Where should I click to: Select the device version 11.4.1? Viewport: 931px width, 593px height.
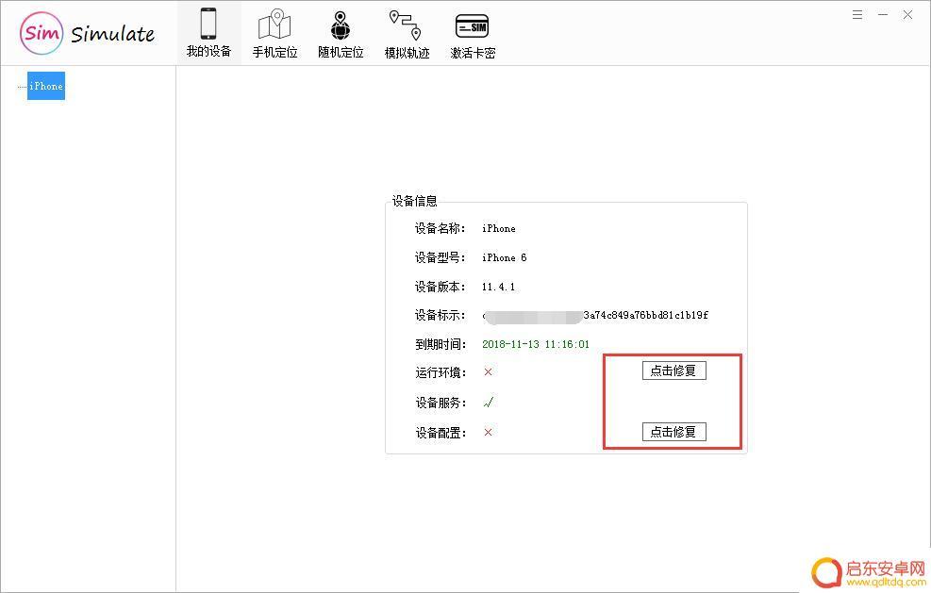[x=498, y=287]
